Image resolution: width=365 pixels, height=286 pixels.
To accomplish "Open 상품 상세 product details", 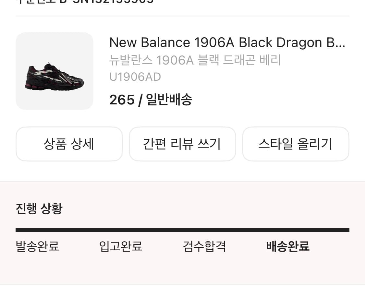I will (69, 144).
